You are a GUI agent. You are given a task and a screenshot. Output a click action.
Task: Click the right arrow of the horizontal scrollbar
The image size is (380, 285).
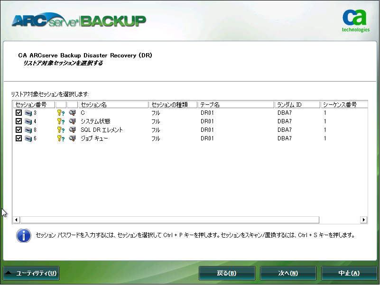pyautogui.click(x=364, y=220)
